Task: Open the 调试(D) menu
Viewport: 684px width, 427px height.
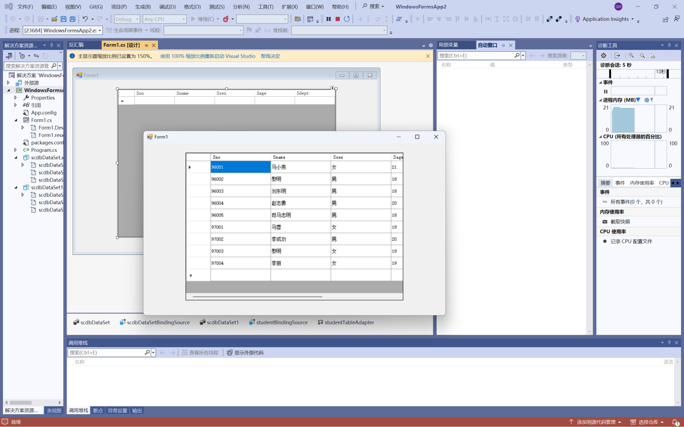Action: click(x=167, y=7)
